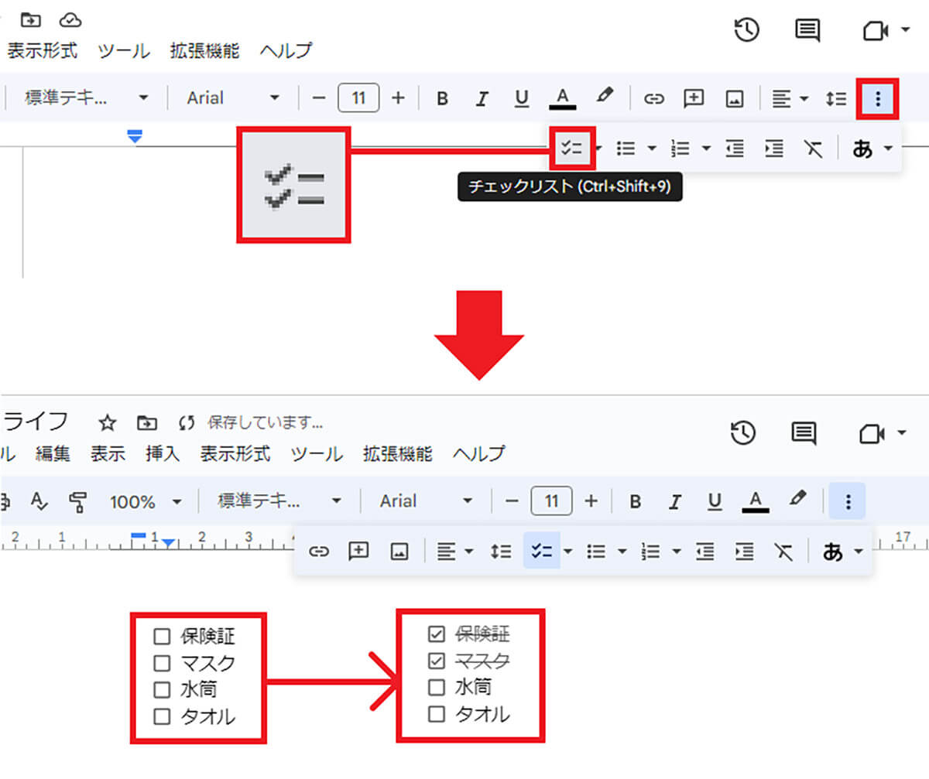This screenshot has width=929, height=779.
Task: Start Meet video call in upper screenshot
Action: click(x=875, y=31)
